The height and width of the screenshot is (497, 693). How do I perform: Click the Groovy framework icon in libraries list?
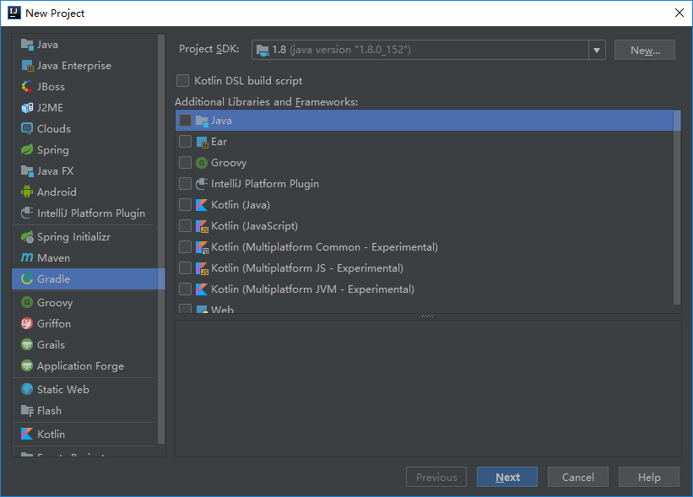click(202, 163)
